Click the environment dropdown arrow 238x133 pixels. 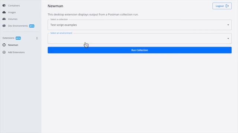click(x=228, y=38)
